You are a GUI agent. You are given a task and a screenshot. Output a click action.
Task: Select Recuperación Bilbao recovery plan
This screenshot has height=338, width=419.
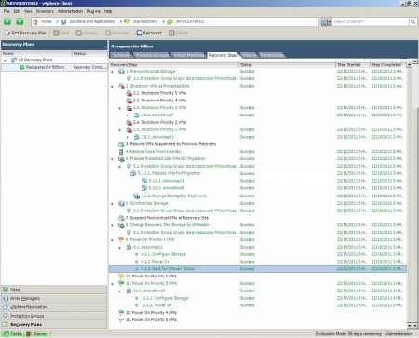tap(54, 67)
